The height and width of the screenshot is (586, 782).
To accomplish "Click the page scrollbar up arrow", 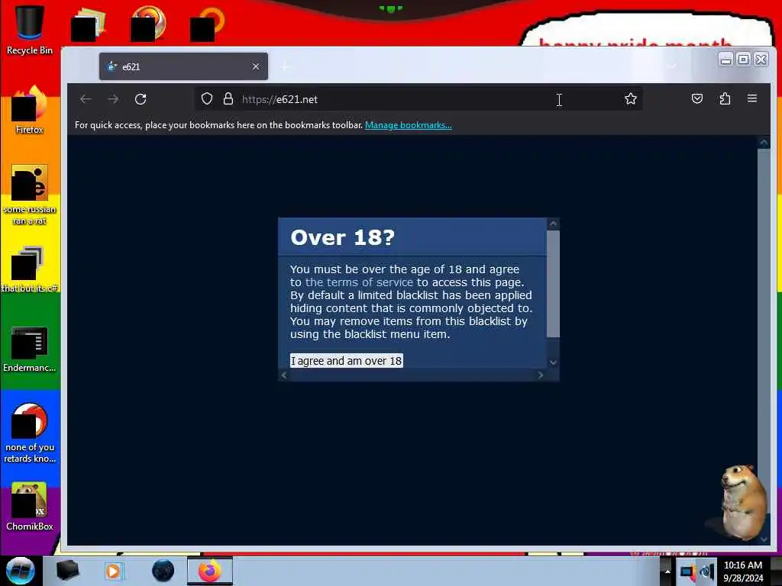I will [x=764, y=143].
